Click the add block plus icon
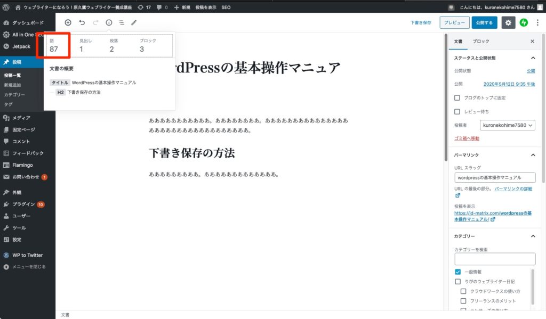 (x=68, y=22)
